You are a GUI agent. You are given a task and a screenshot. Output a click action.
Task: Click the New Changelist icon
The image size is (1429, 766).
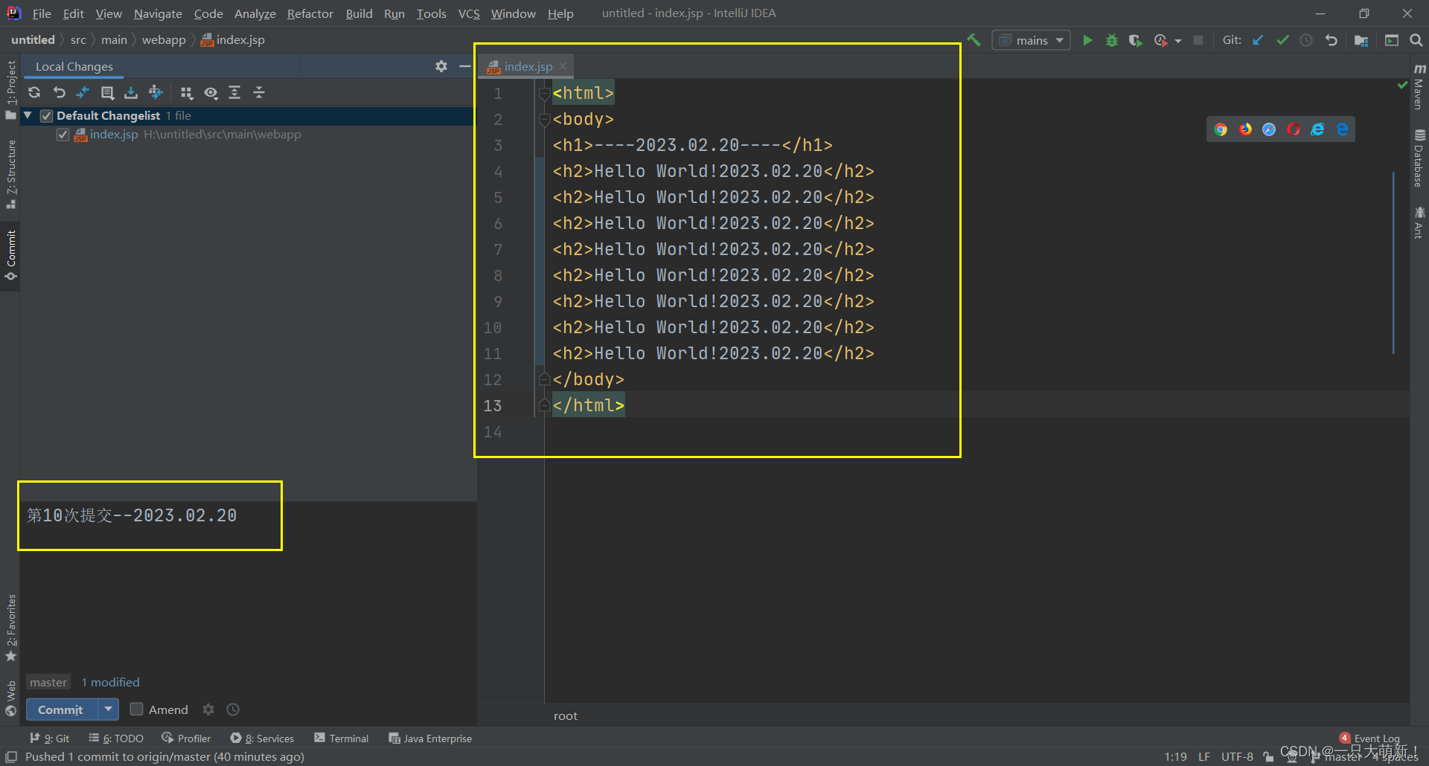click(107, 92)
